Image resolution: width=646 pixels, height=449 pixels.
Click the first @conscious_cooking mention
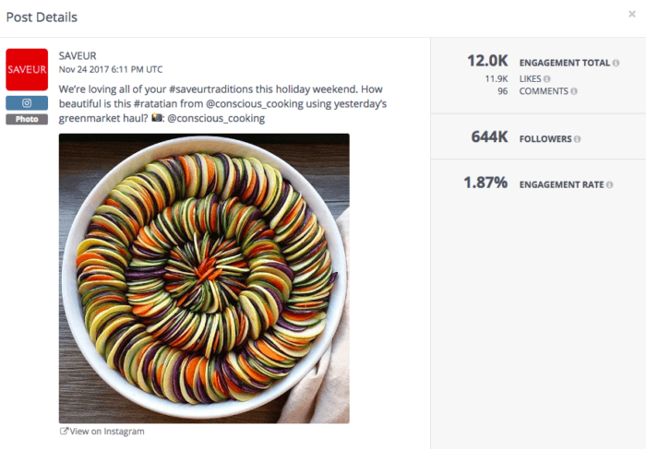coord(254,103)
